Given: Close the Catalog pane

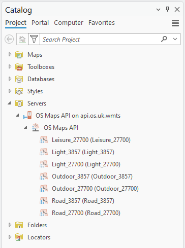Looking at the screenshot, I should click(x=177, y=10).
